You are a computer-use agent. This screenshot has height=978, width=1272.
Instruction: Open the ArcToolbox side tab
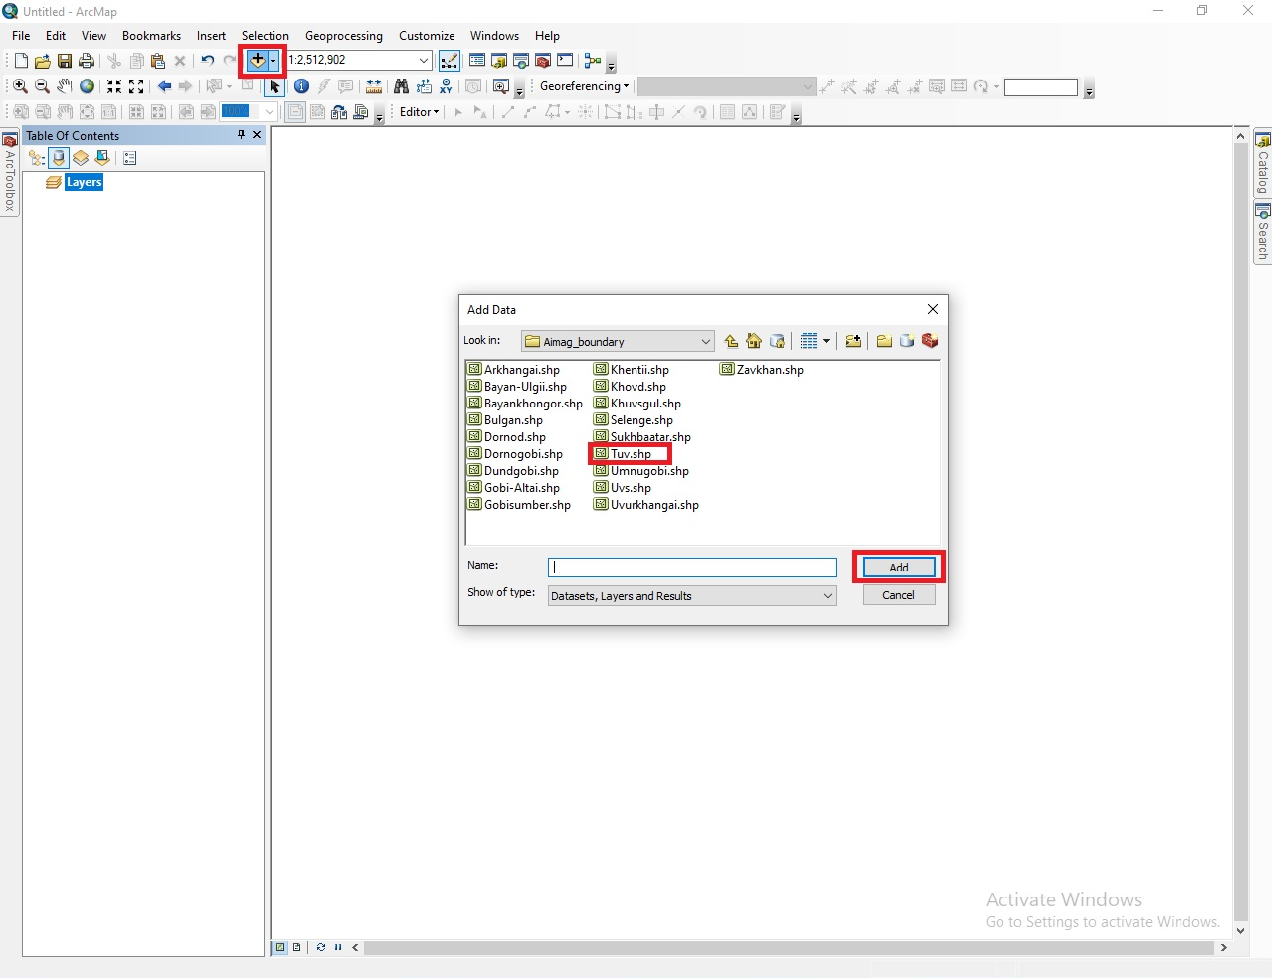click(10, 173)
